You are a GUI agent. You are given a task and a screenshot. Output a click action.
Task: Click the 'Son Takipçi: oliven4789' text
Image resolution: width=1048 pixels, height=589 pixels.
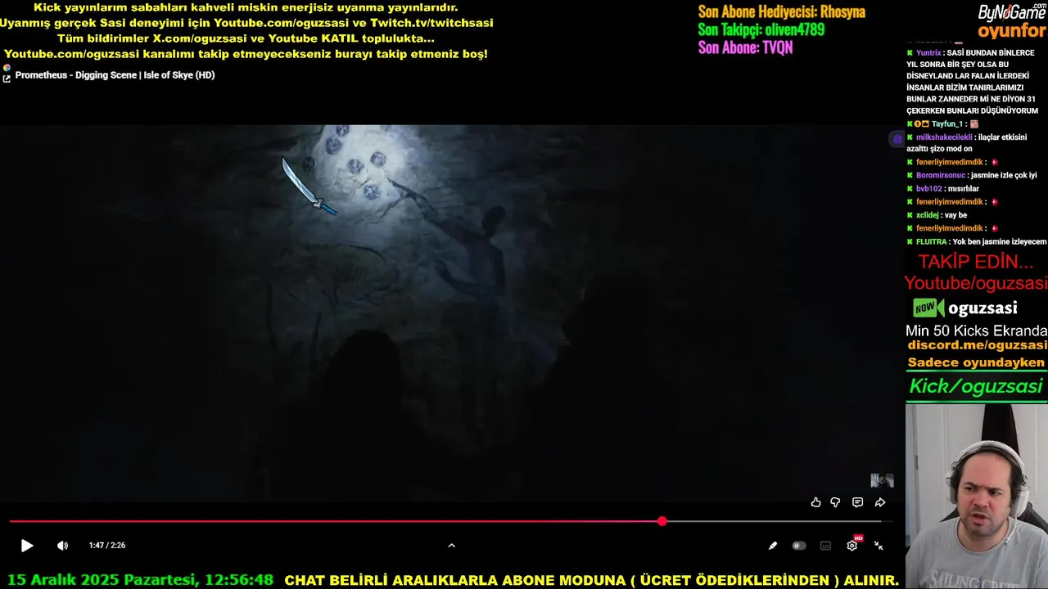point(761,30)
